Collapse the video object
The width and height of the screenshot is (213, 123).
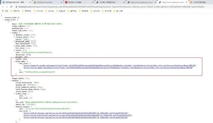[x=10, y=33]
